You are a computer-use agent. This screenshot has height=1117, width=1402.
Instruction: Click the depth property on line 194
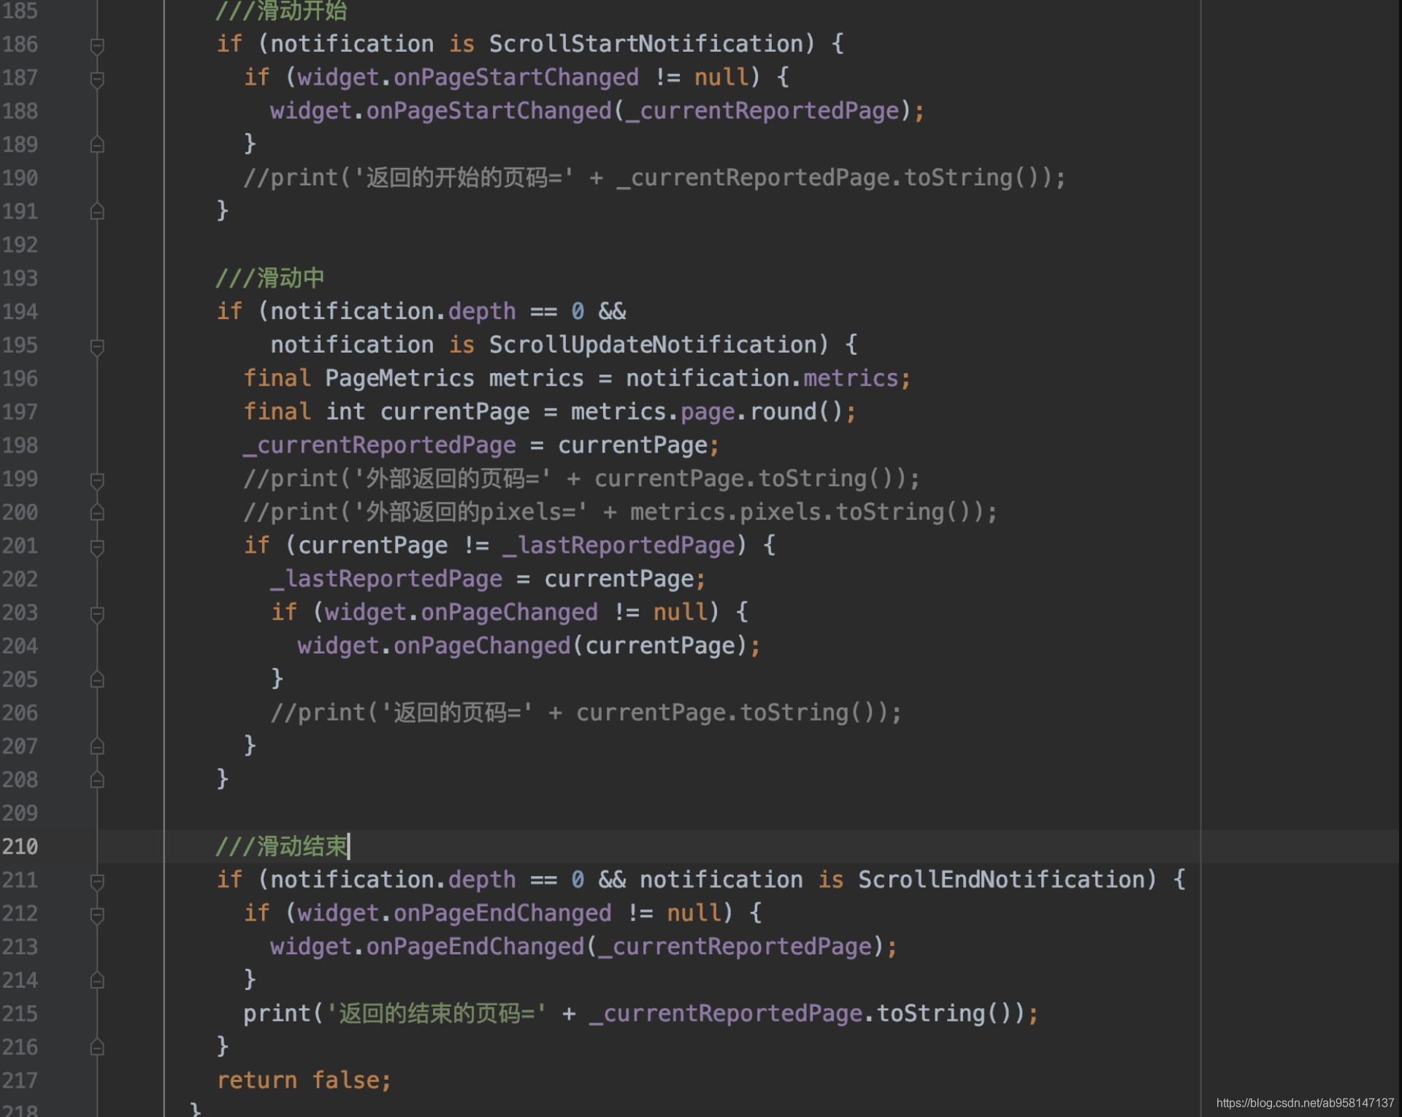482,312
